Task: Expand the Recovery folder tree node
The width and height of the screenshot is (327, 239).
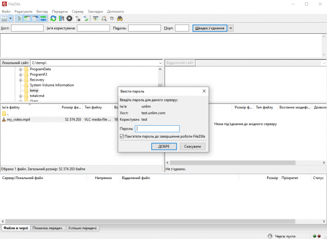Action: [x=21, y=80]
